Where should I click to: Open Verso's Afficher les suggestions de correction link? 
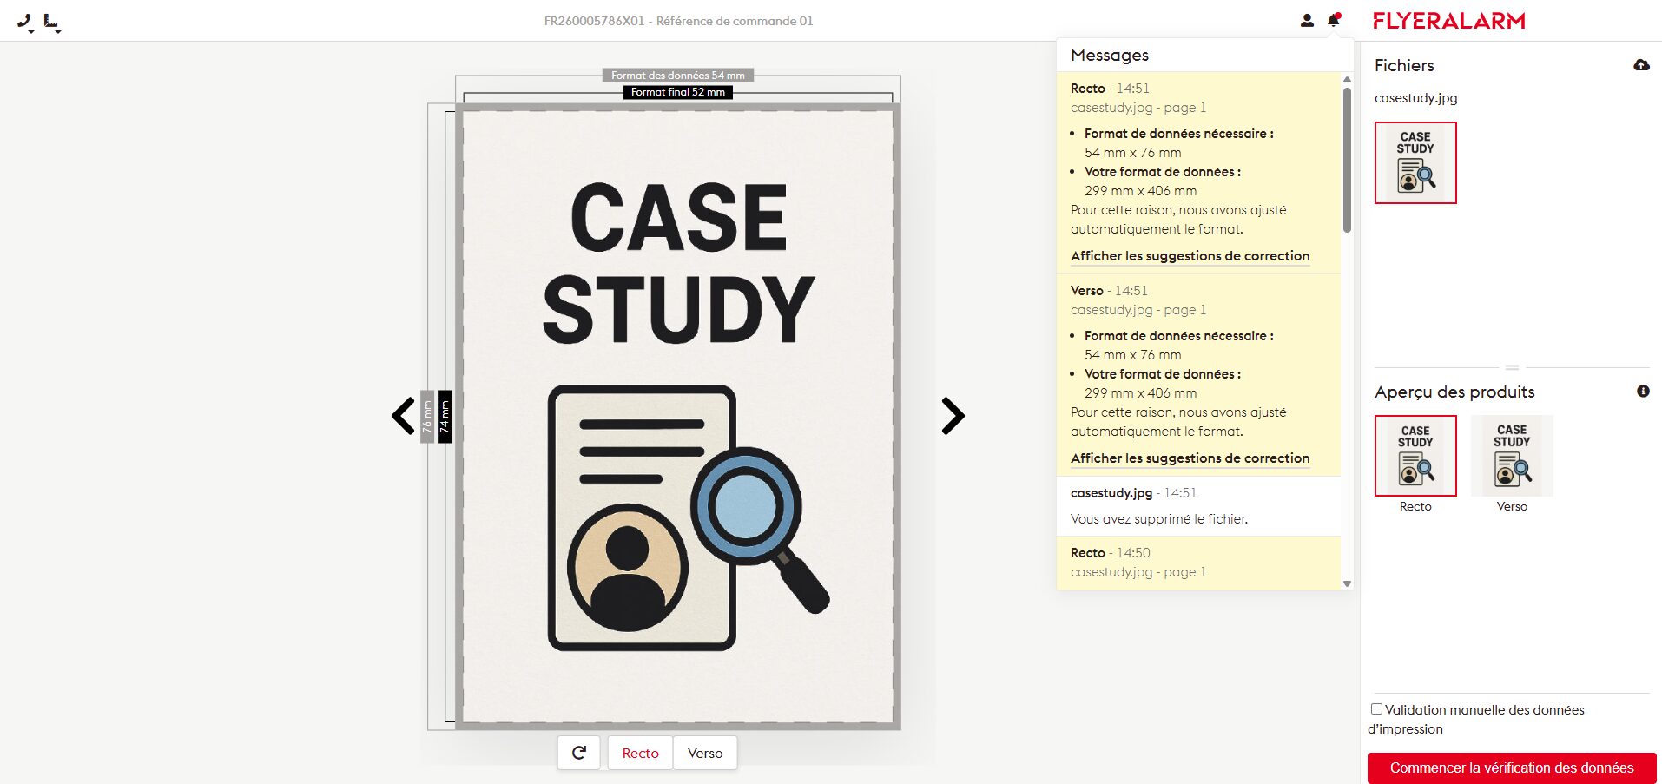(1190, 458)
